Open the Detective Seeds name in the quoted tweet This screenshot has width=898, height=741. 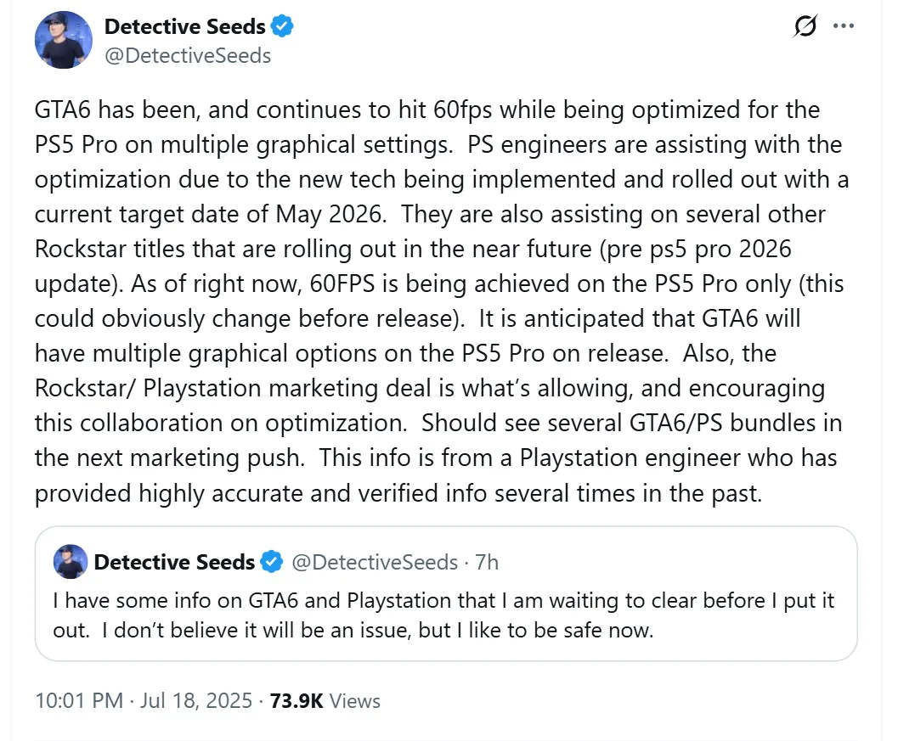(174, 562)
